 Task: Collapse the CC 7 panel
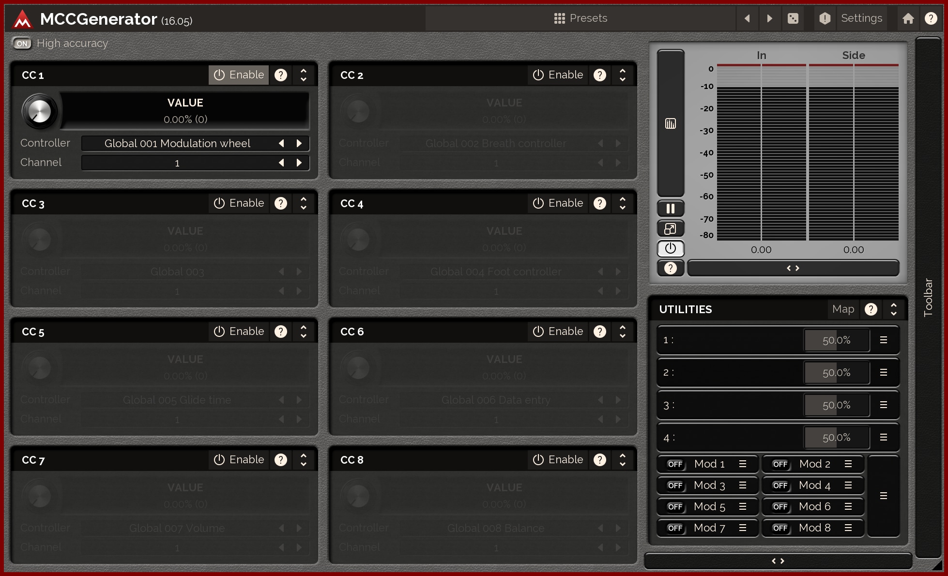coord(304,460)
